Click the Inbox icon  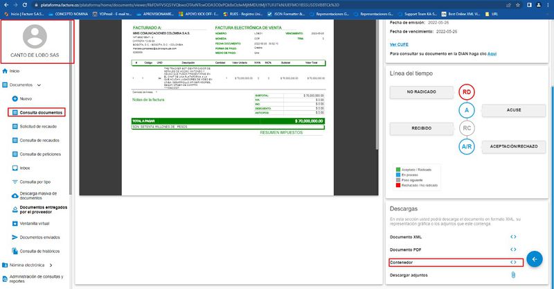(15, 168)
